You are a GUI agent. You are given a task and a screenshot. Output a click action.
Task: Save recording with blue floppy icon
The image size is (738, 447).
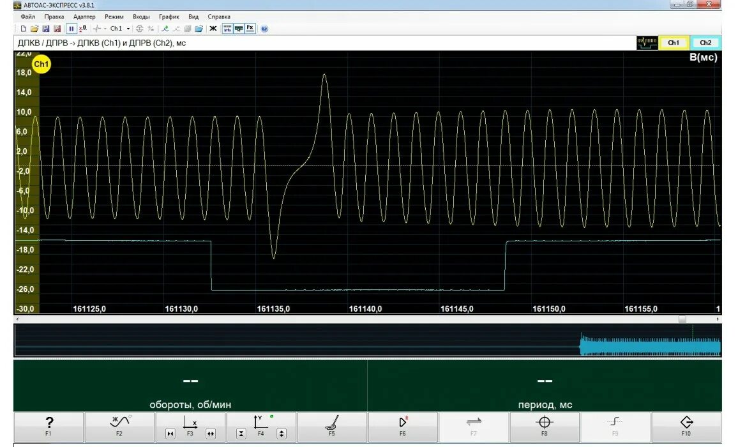46,29
